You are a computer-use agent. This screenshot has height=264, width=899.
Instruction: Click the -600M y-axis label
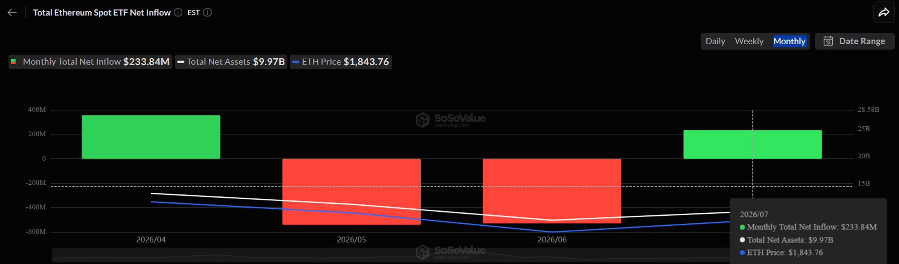(x=36, y=231)
